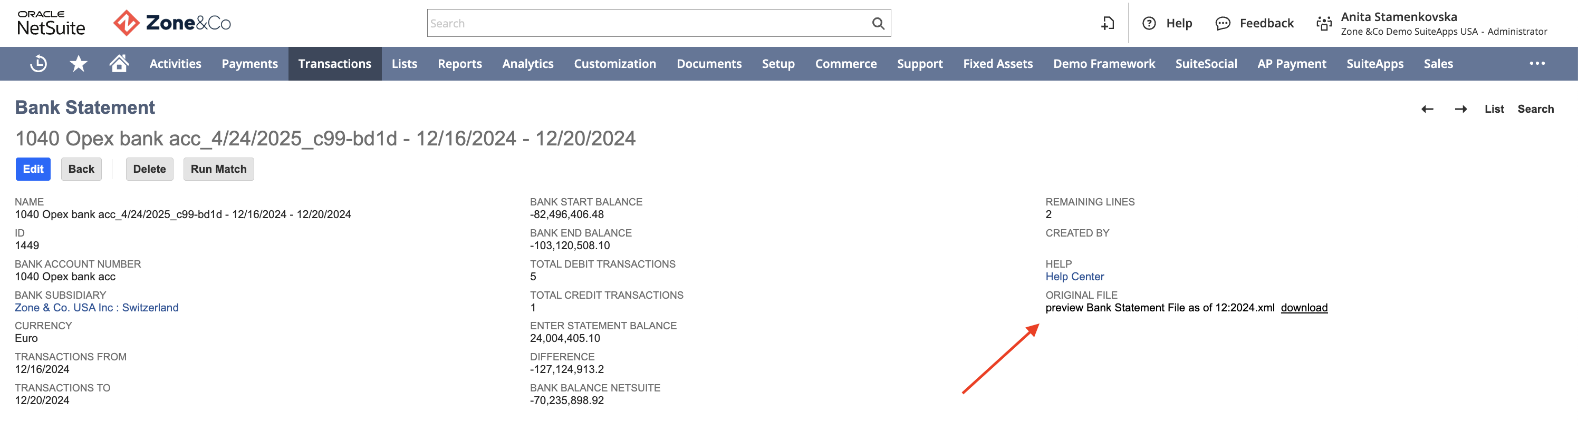Click the Help text in header
The image size is (1578, 422).
coord(1179,23)
